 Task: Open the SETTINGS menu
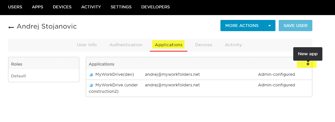(x=121, y=7)
